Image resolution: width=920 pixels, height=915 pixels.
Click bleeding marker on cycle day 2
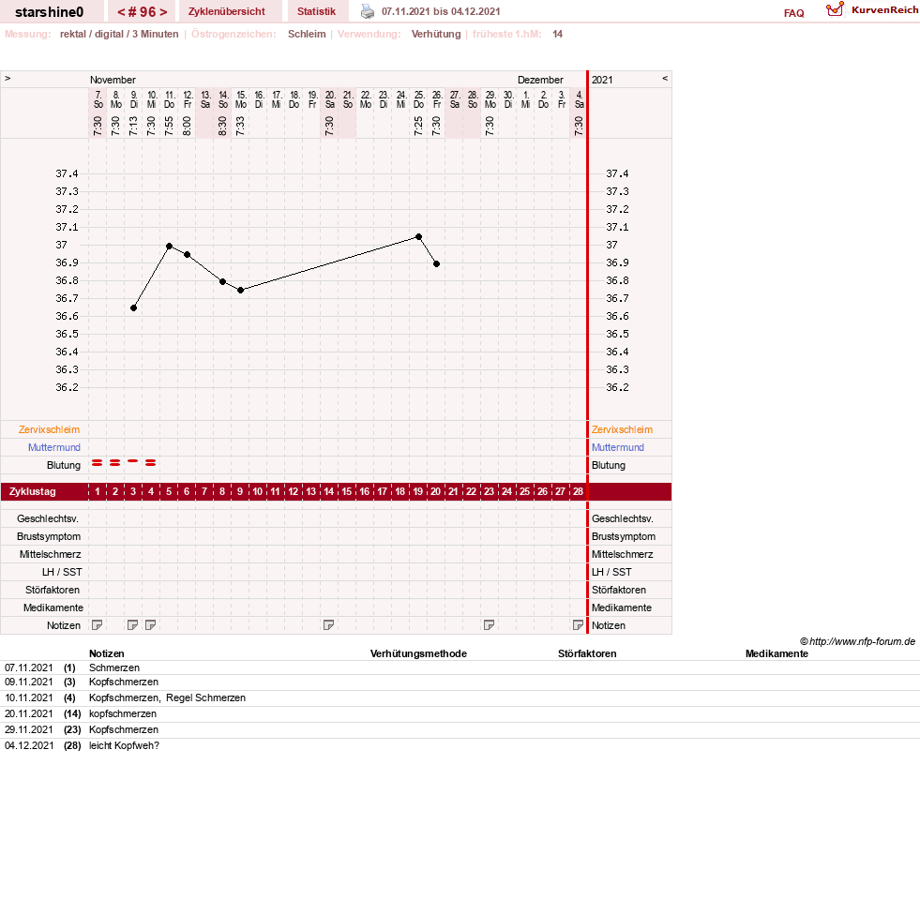tap(115, 463)
